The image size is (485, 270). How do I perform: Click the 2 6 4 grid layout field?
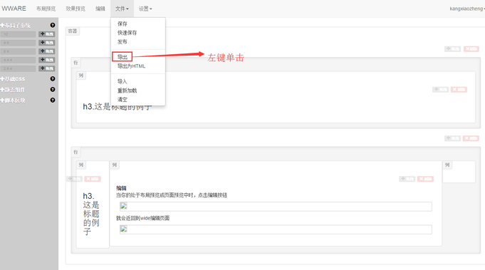coord(19,68)
